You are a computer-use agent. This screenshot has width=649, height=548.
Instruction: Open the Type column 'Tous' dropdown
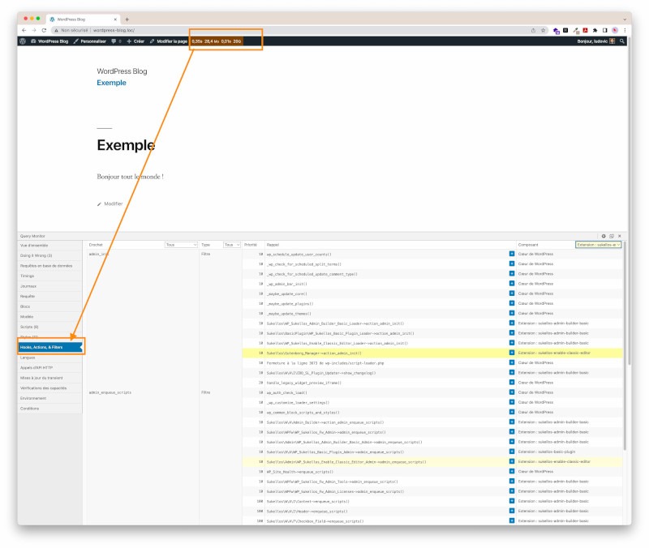coord(232,244)
